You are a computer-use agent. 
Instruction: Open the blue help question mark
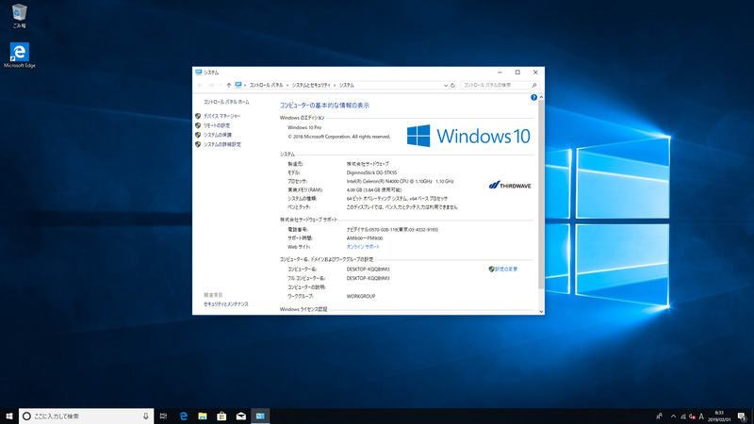click(x=533, y=98)
